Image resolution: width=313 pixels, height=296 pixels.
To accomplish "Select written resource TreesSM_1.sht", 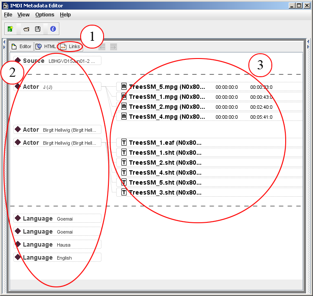I will click(x=209, y=153).
